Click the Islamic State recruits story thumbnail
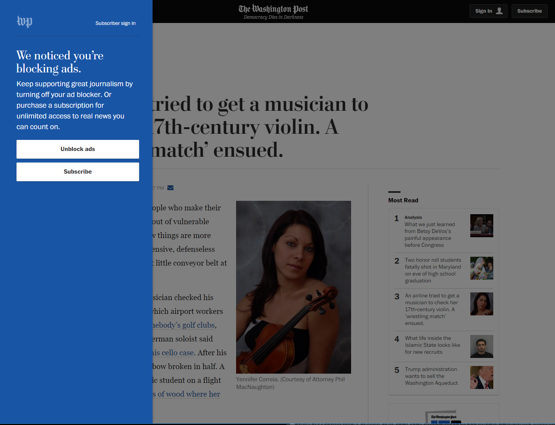The width and height of the screenshot is (555, 425). tap(481, 346)
